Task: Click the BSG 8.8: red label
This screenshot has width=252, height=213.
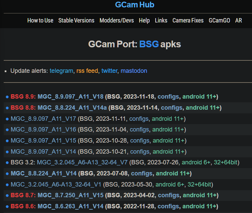Action: 23,108
